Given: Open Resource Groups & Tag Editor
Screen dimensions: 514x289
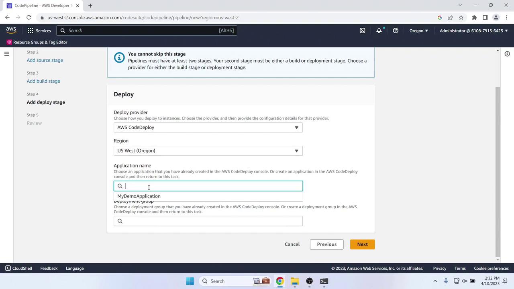Looking at the screenshot, I should [37, 42].
